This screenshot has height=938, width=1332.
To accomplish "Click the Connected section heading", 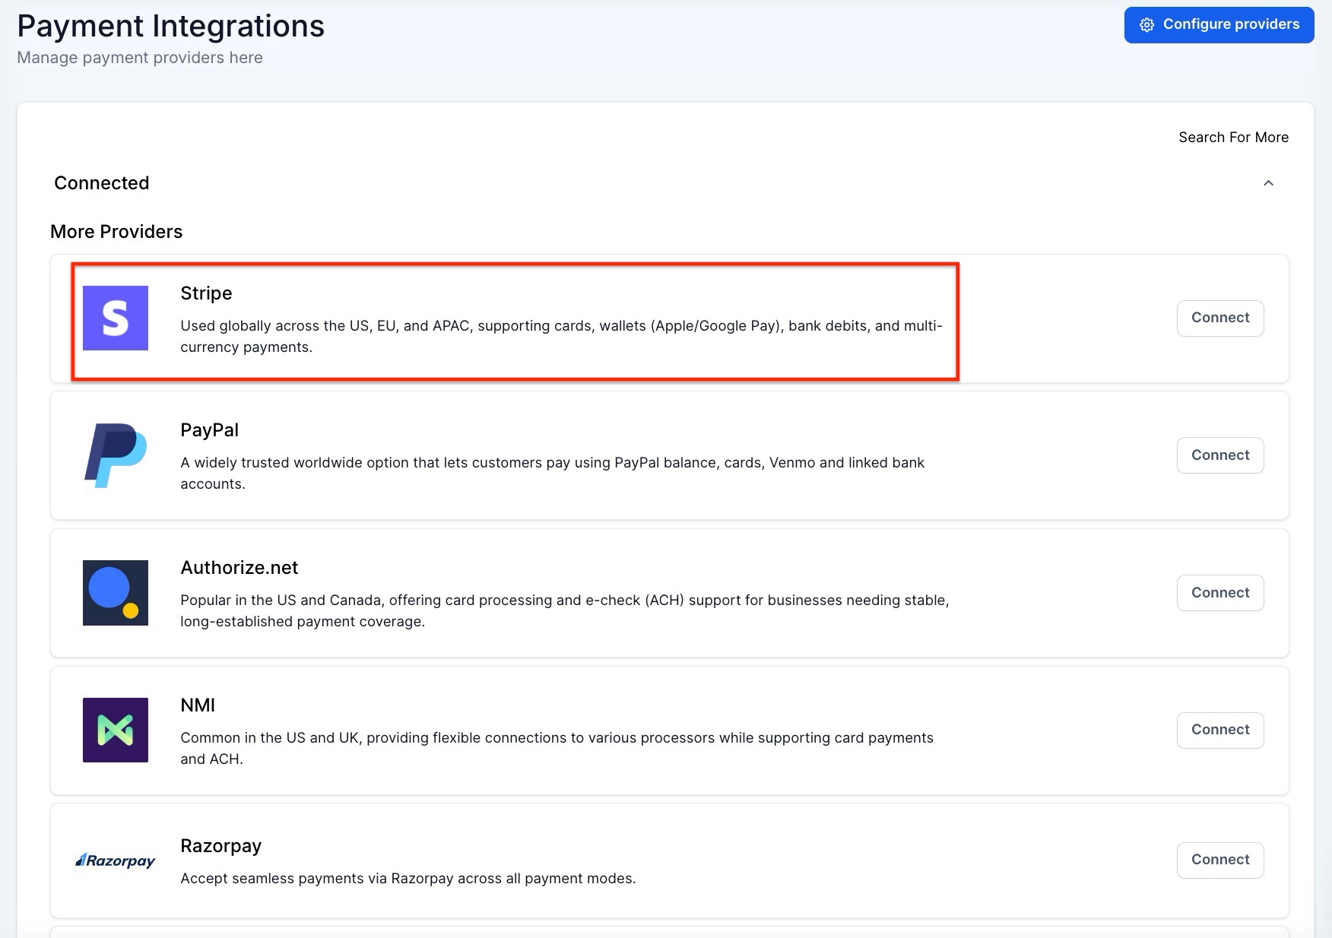I will point(102,183).
